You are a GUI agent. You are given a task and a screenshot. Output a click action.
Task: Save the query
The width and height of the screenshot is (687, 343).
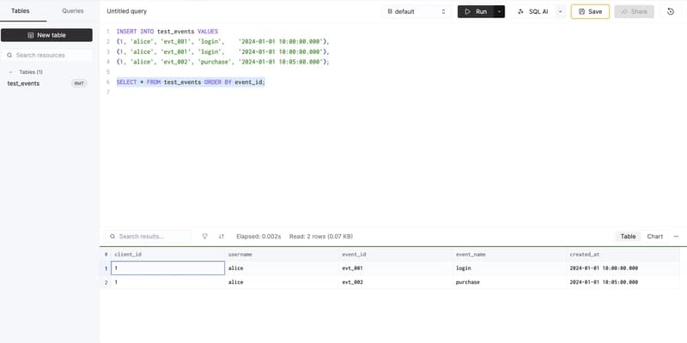pos(590,12)
